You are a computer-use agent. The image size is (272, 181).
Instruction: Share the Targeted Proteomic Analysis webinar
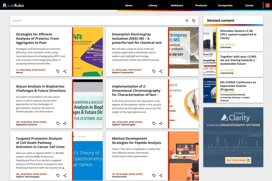coord(65,175)
